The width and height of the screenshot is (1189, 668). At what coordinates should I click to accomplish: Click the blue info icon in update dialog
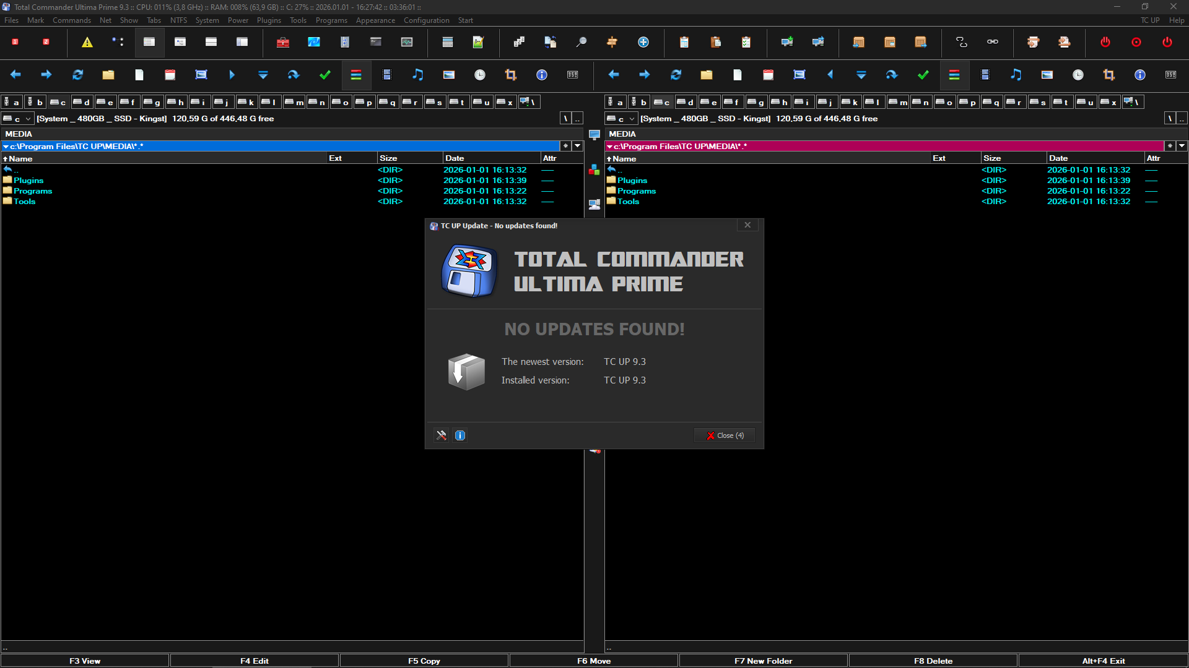(x=460, y=435)
